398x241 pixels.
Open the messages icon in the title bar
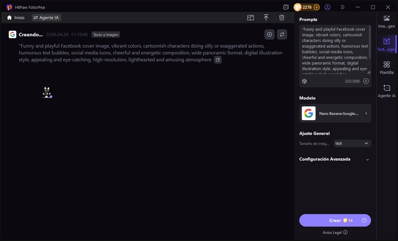click(286, 7)
